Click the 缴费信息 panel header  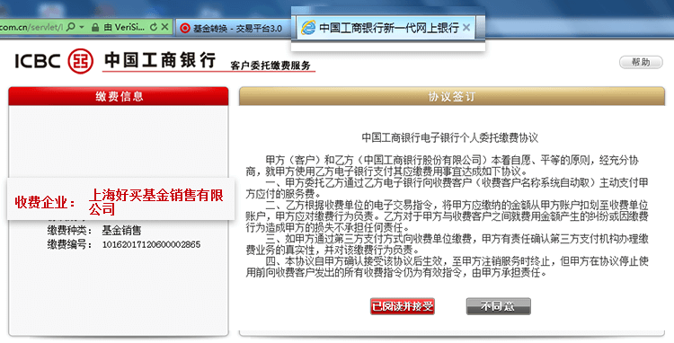click(x=119, y=96)
